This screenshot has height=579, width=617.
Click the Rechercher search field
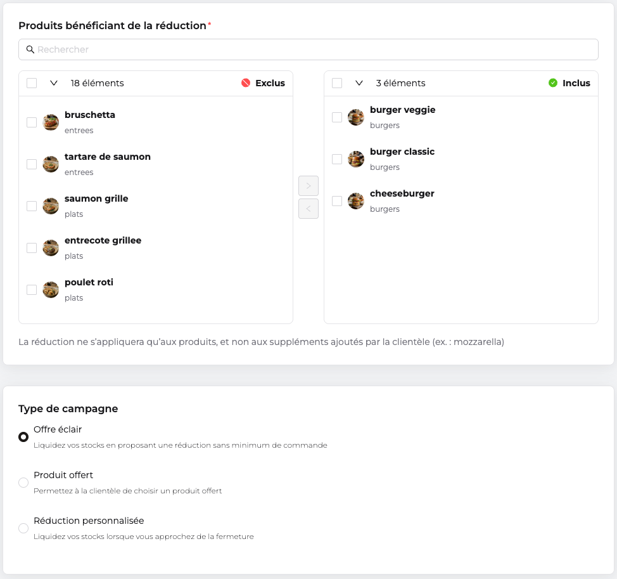[x=308, y=49]
